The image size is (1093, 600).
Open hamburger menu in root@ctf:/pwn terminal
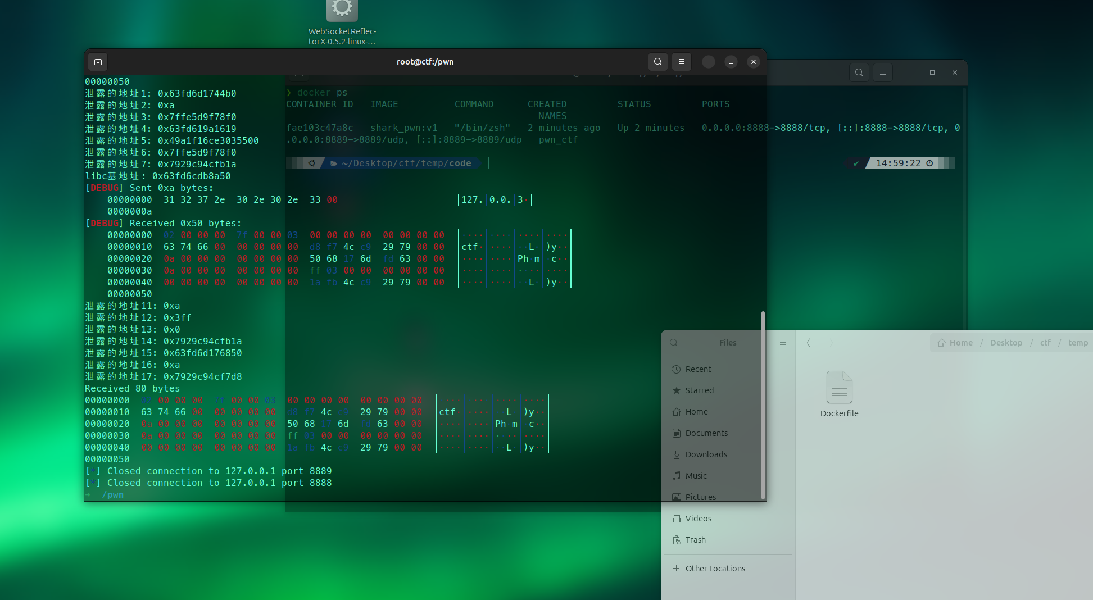point(682,62)
